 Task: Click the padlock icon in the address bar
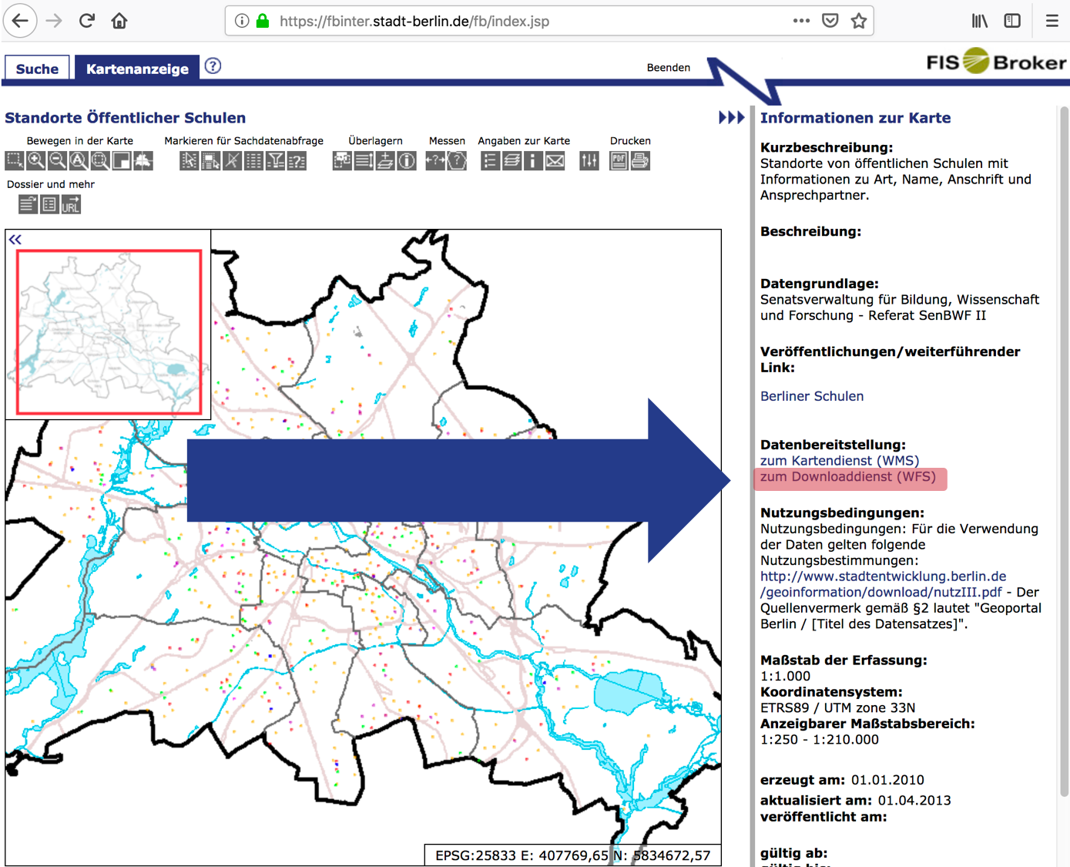point(263,21)
